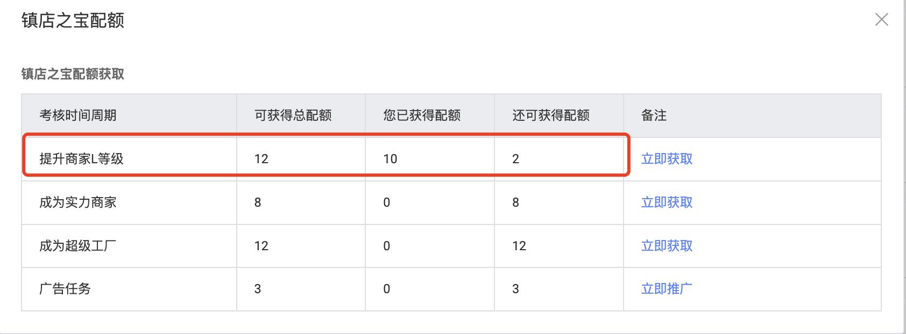Select the 成为实力商家 row label
Image resolution: width=906 pixels, height=334 pixels.
[78, 202]
